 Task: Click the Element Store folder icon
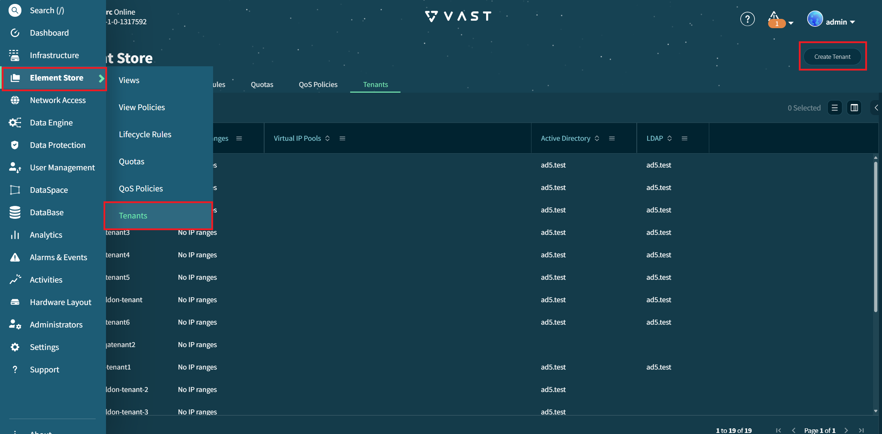[15, 78]
